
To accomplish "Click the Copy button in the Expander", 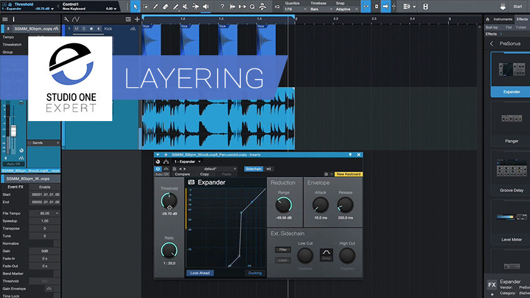I will (204, 174).
